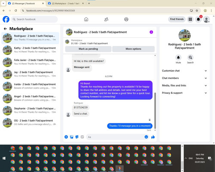Open the Iraida conversation
This screenshot has height=172, width=215.
30,86
